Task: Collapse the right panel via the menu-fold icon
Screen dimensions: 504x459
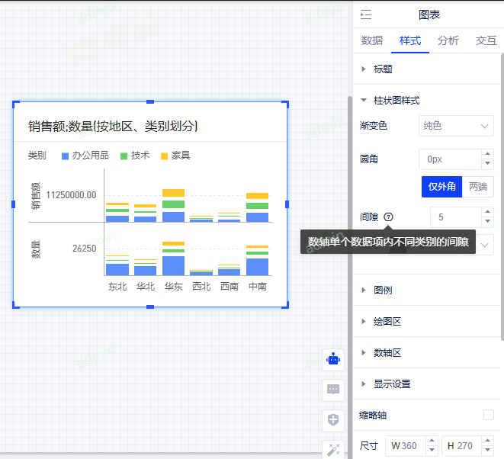Action: coord(366,14)
